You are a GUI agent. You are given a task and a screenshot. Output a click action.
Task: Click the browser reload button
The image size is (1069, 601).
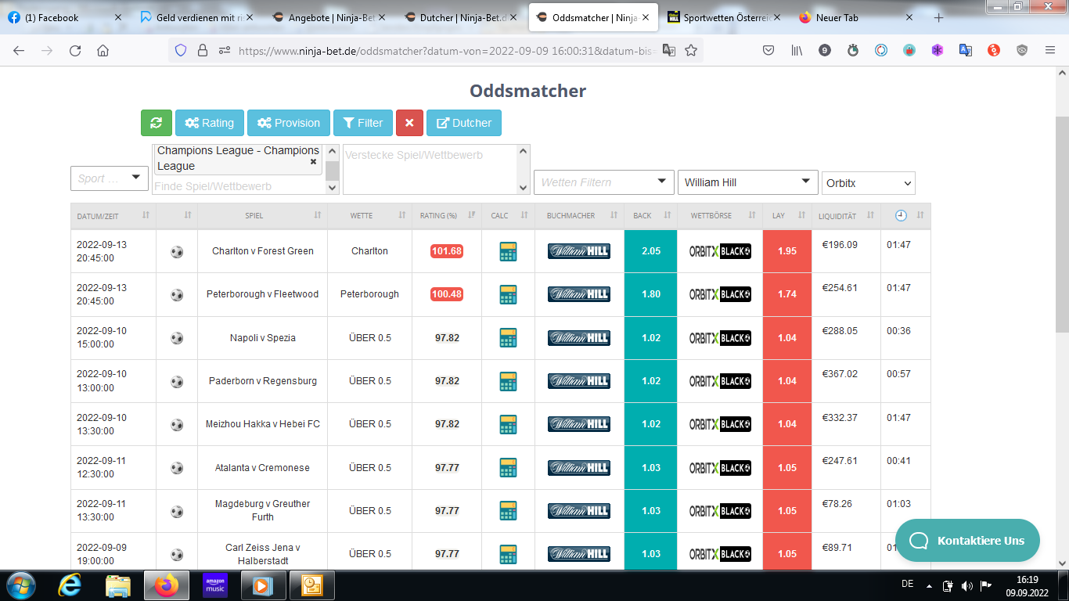pyautogui.click(x=75, y=50)
